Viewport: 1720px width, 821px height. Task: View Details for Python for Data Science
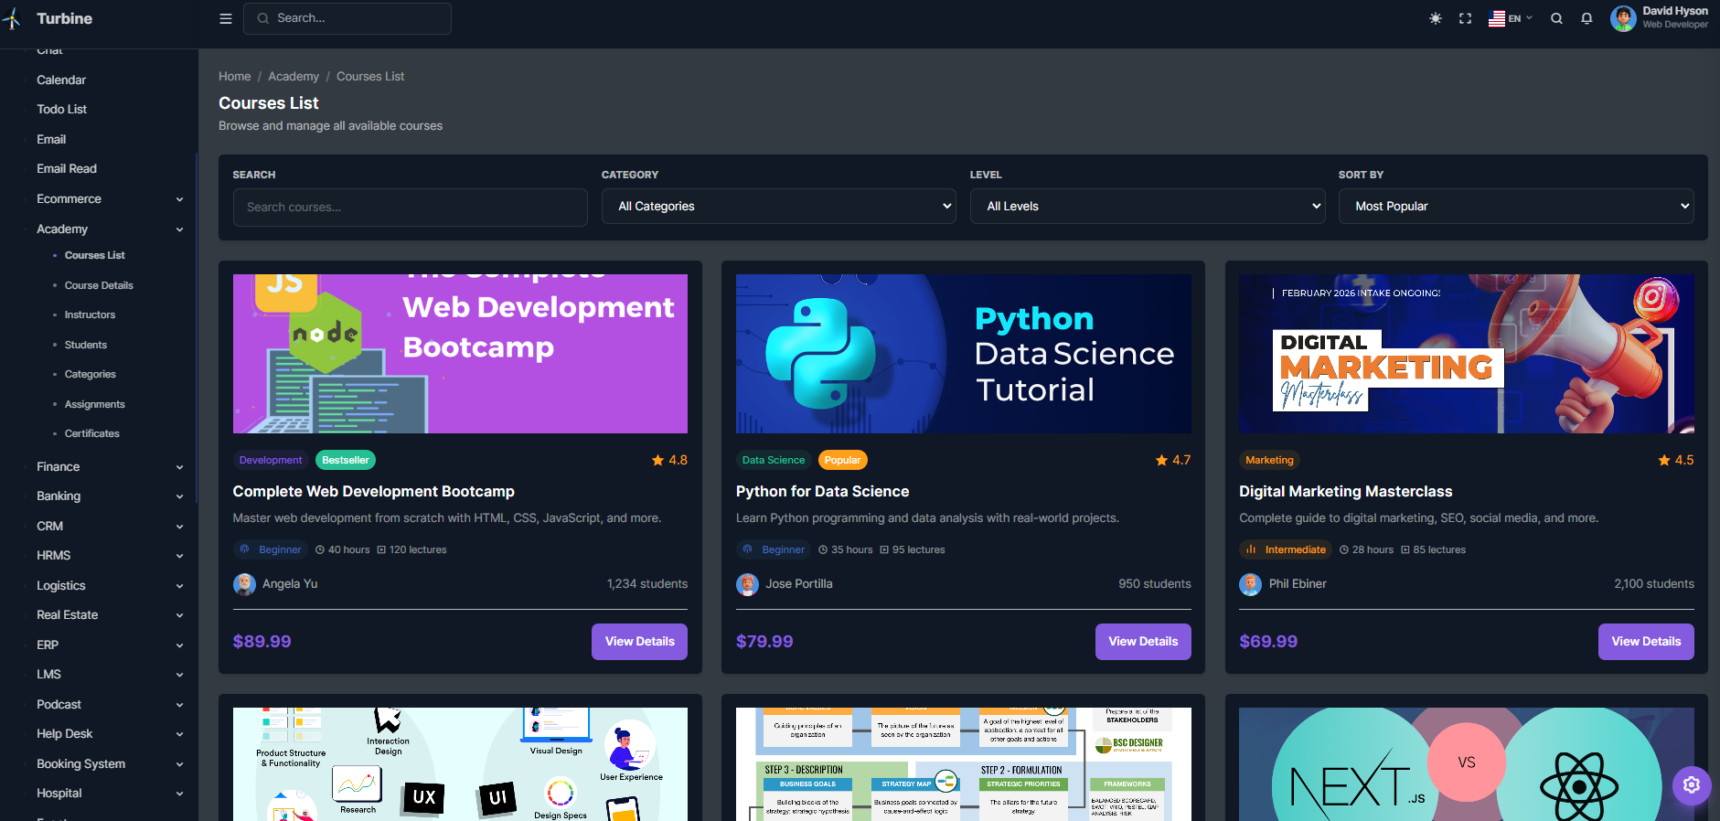[1143, 642]
